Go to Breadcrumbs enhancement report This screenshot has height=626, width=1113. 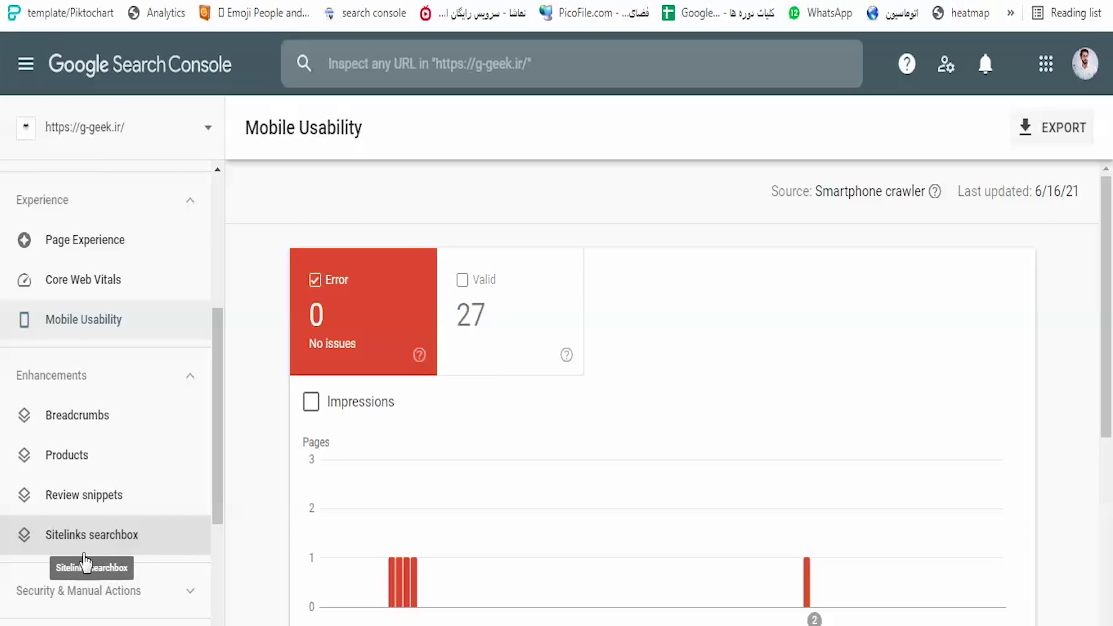tap(77, 415)
